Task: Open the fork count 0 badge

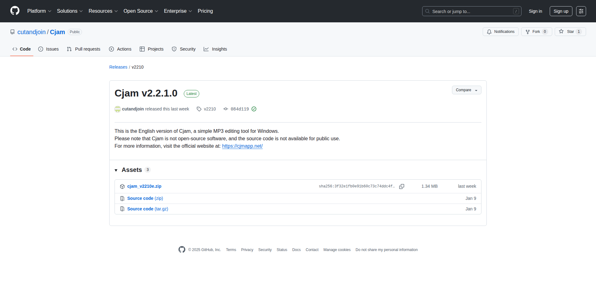Action: [545, 32]
